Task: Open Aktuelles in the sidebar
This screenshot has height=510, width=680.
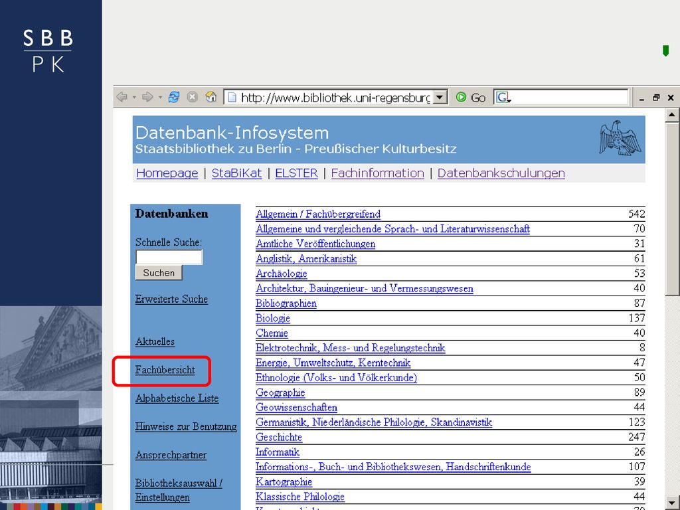Action: 155,342
